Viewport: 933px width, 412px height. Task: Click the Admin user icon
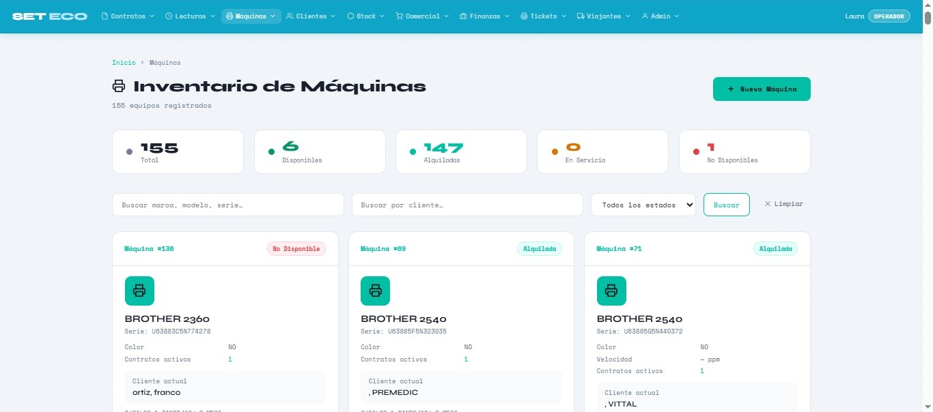coord(645,16)
